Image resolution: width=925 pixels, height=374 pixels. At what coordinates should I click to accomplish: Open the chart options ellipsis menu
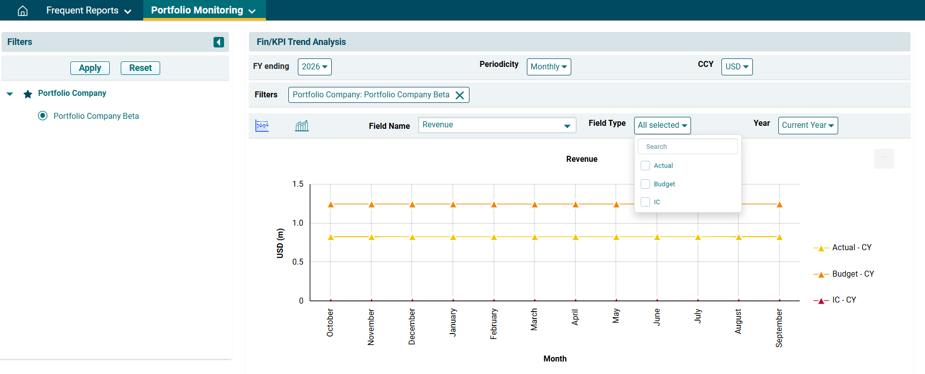click(x=884, y=158)
